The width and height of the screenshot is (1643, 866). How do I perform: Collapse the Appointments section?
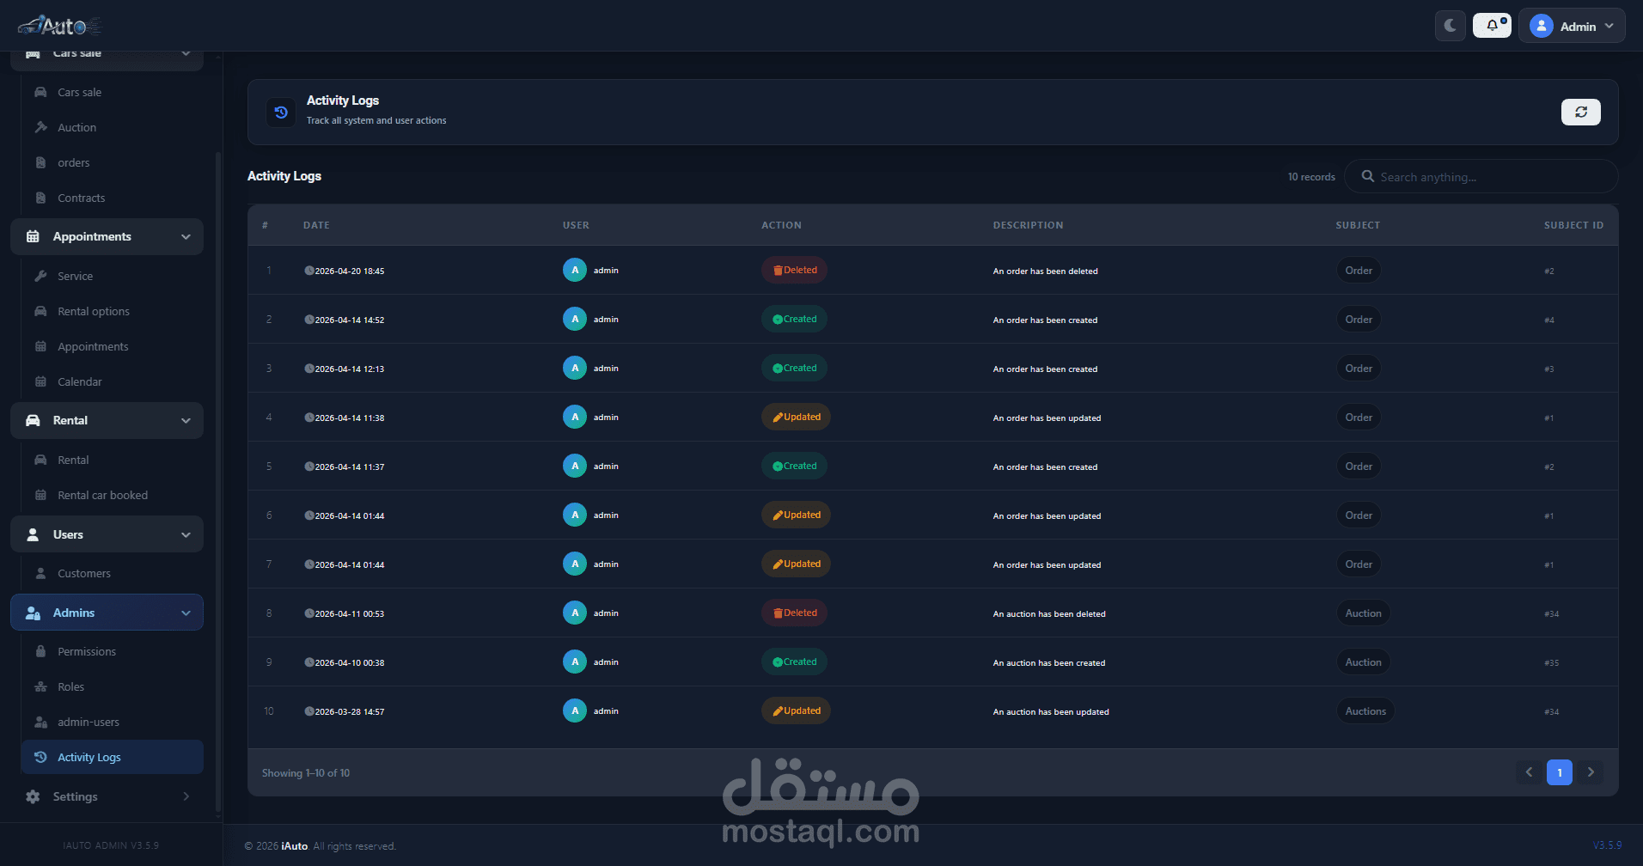click(x=107, y=236)
